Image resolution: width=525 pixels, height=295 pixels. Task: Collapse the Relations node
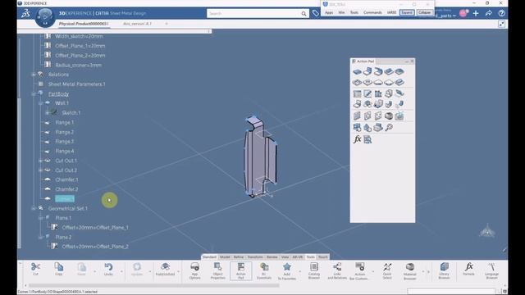[34, 75]
